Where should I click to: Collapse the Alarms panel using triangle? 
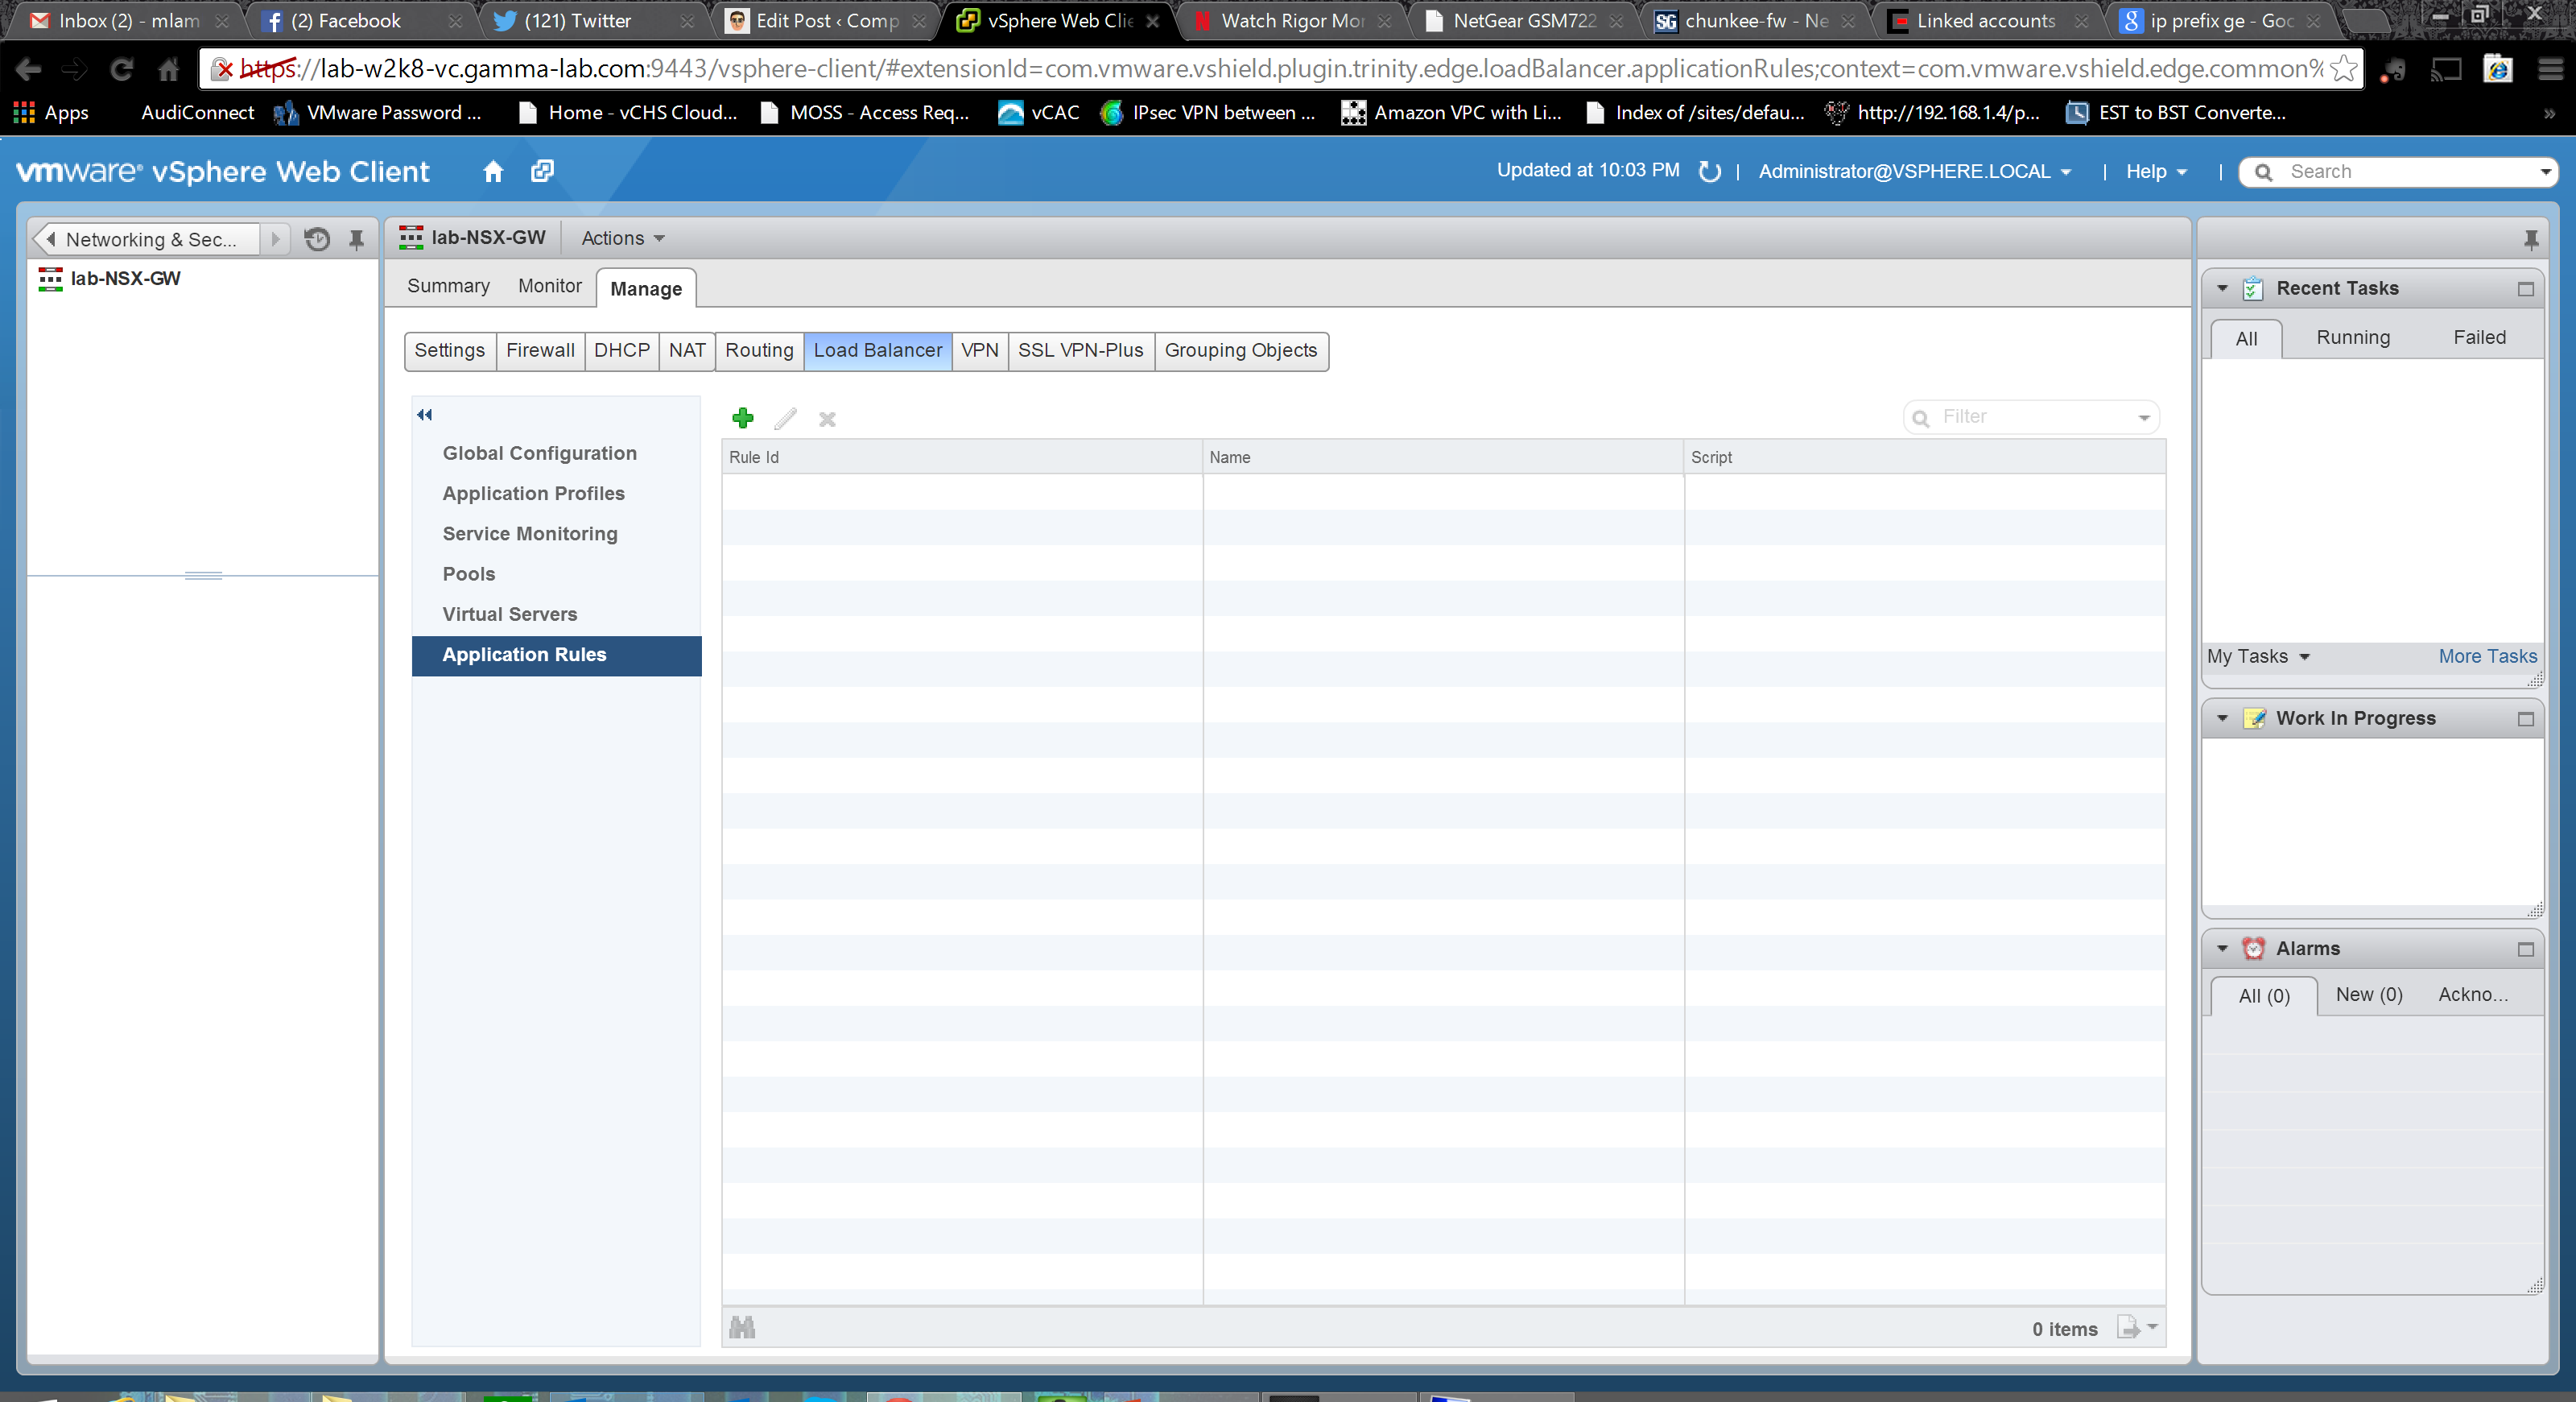[x=2222, y=948]
